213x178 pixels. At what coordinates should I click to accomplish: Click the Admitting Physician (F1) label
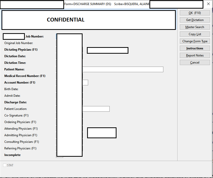[x=21, y=135]
